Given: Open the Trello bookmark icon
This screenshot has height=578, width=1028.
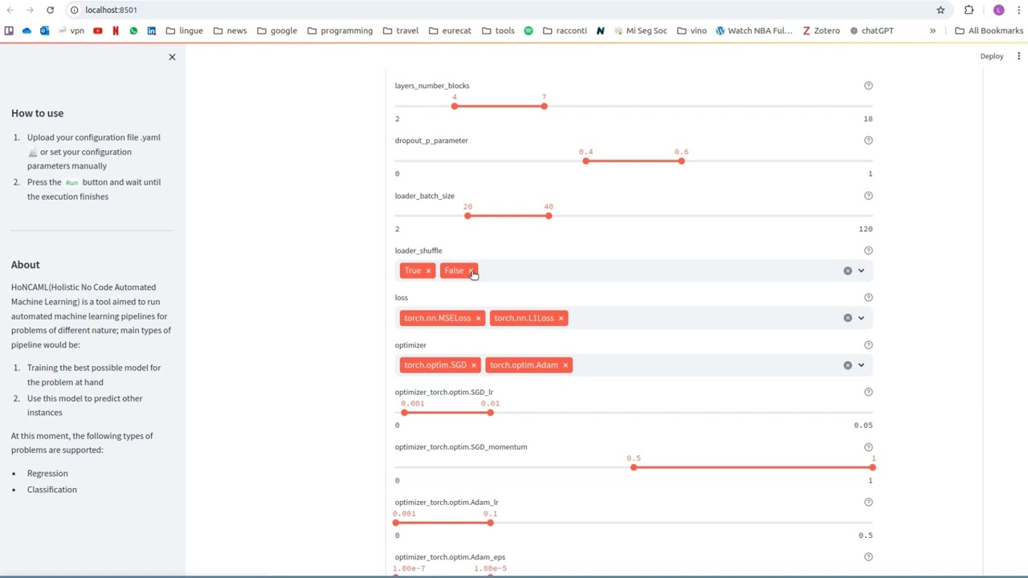Looking at the screenshot, I should pyautogui.click(x=9, y=31).
